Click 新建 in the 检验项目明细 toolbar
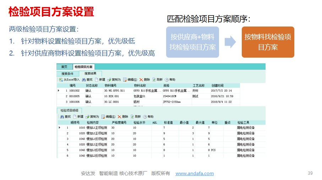322x180 pixels. click(x=78, y=116)
